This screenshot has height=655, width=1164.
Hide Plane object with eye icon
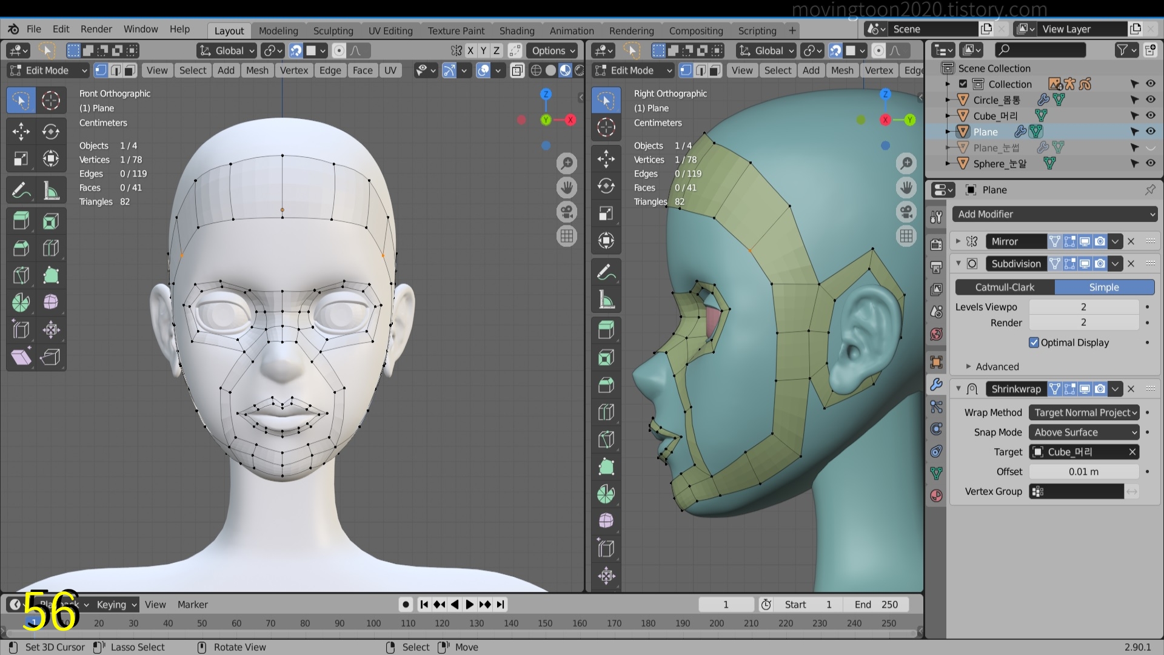pyautogui.click(x=1150, y=132)
